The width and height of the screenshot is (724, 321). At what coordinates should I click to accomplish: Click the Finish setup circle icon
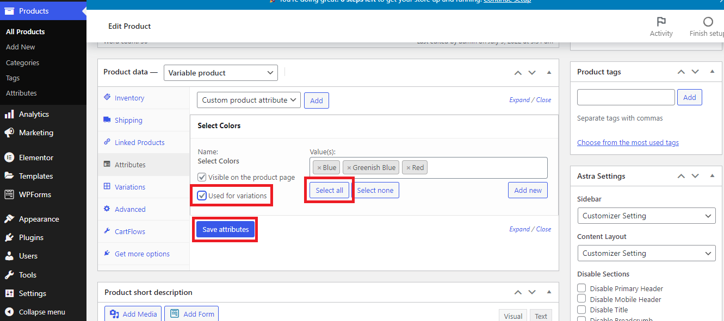[x=708, y=22]
